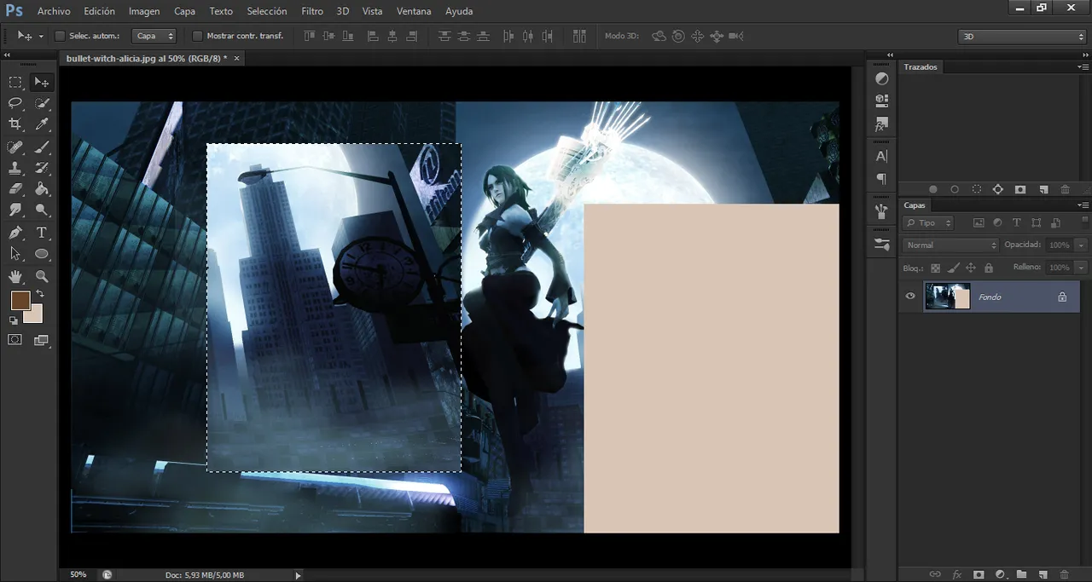The width and height of the screenshot is (1092, 582).
Task: Select the Eyedropper tool
Action: pos(41,124)
